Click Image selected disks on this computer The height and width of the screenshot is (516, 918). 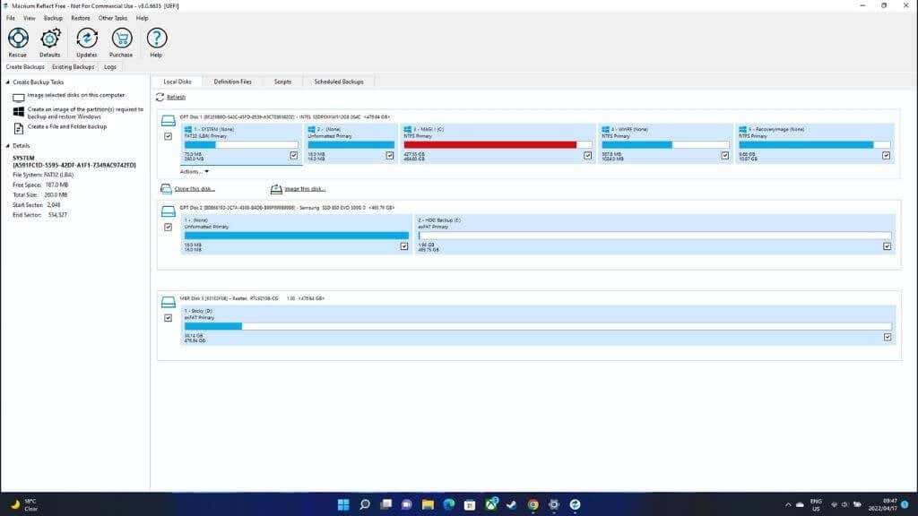[76, 95]
